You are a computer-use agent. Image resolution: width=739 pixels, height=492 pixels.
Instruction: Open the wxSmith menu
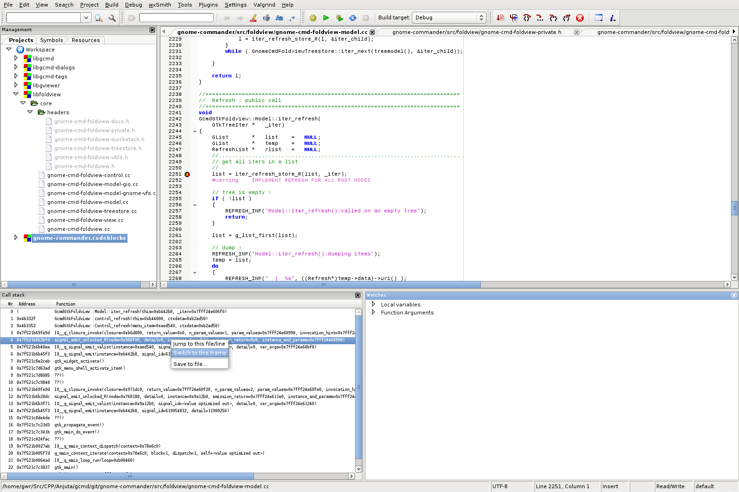coord(160,5)
